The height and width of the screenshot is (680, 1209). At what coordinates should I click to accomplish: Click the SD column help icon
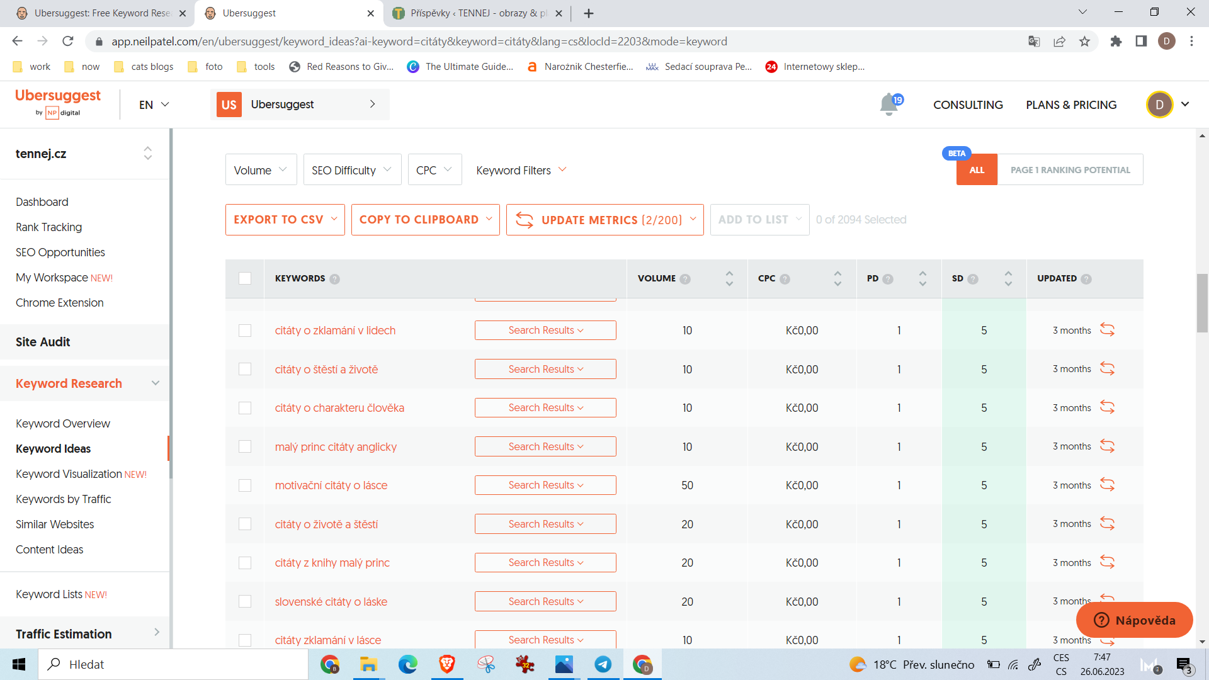pyautogui.click(x=973, y=279)
